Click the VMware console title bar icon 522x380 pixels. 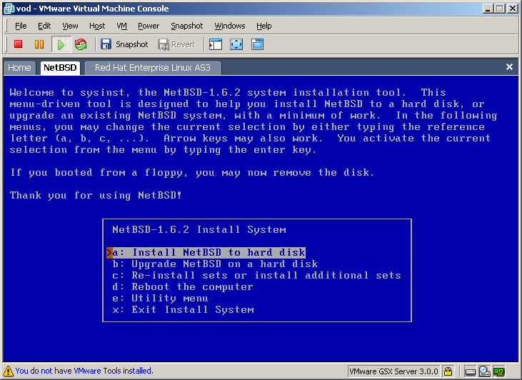[9, 9]
